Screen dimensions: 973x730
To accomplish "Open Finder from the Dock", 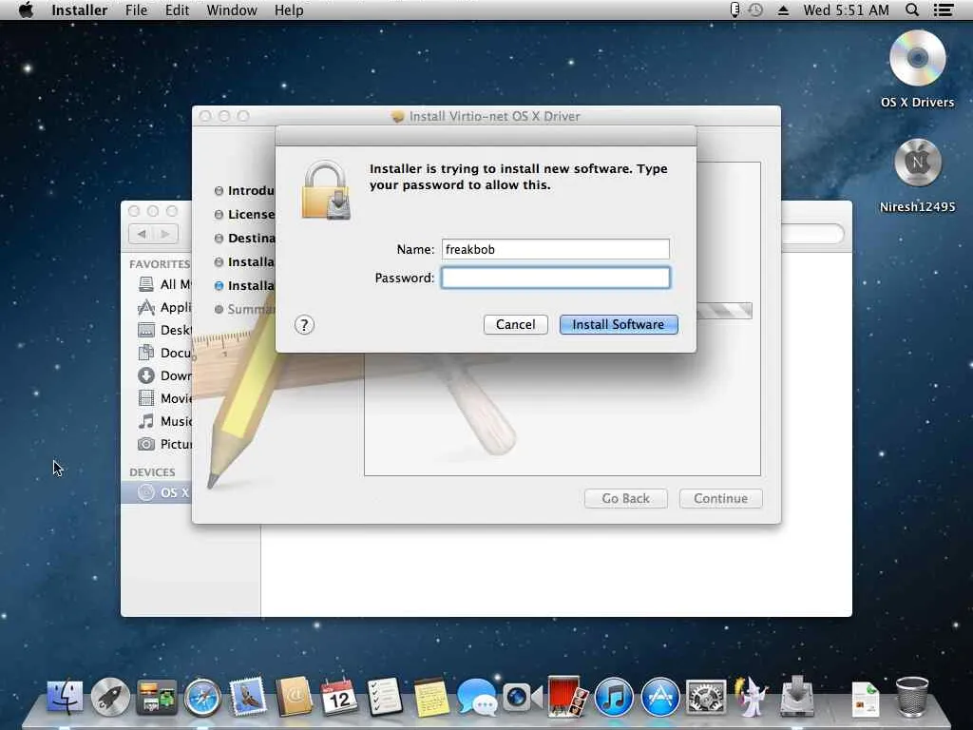I will coord(65,697).
